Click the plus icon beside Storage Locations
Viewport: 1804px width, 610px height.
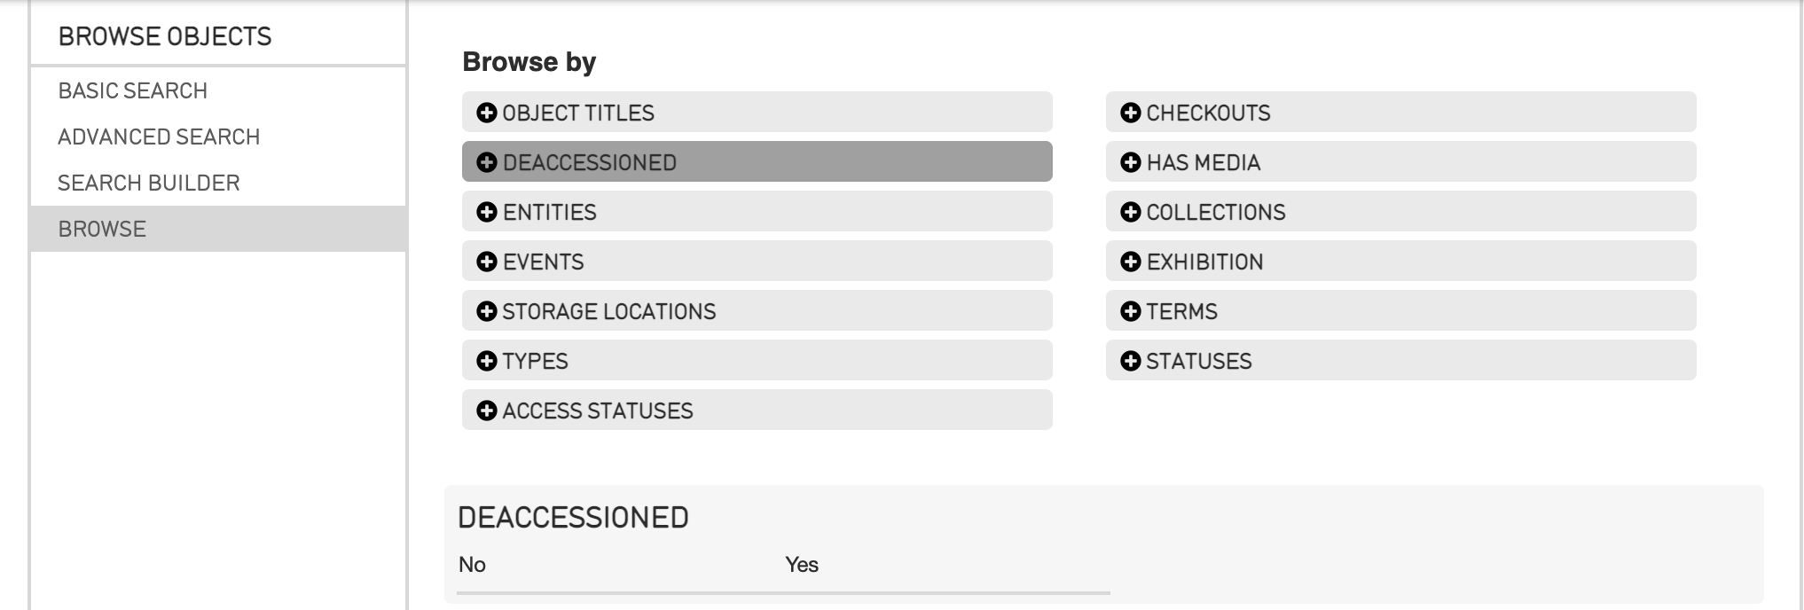pyautogui.click(x=486, y=311)
